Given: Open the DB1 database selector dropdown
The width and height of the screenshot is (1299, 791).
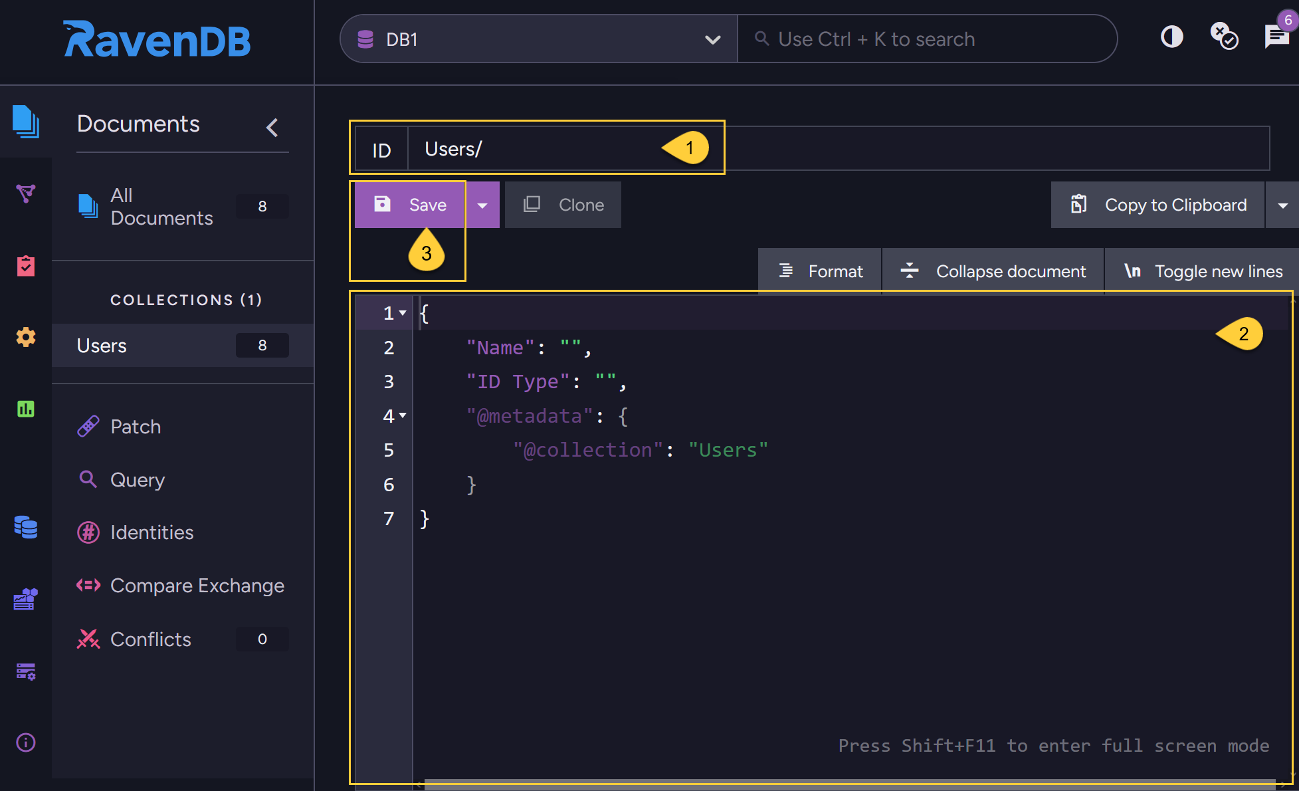Looking at the screenshot, I should point(539,39).
